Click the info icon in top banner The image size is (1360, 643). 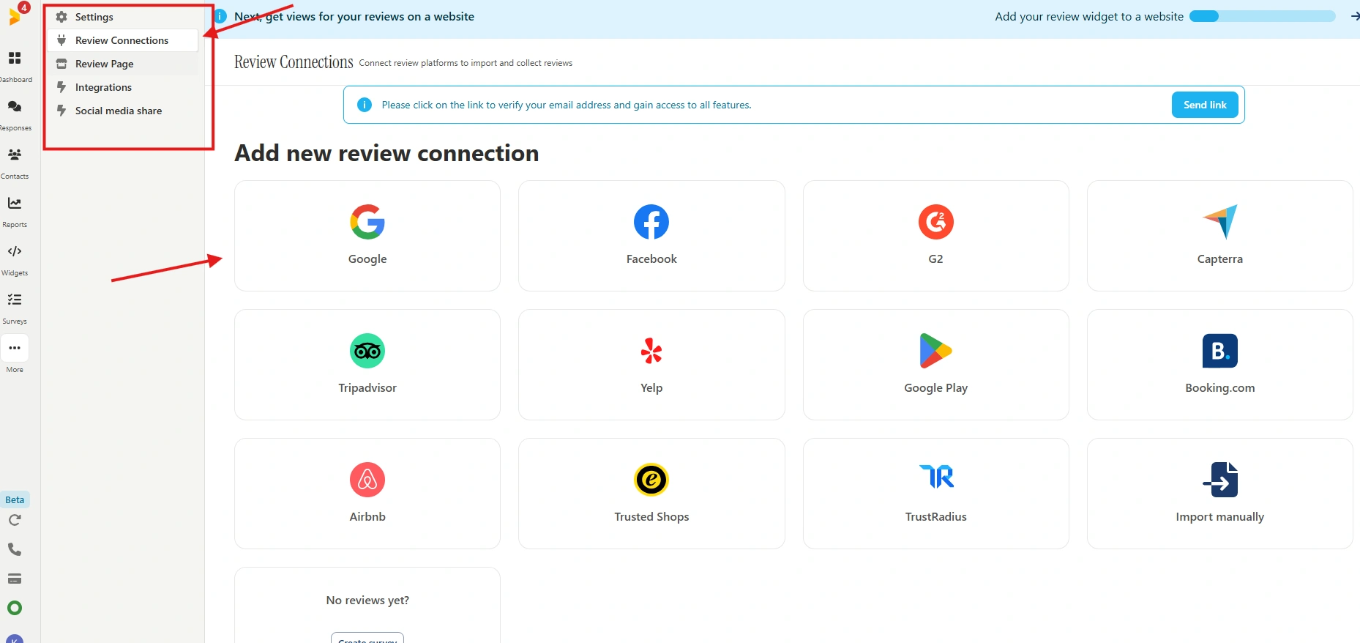(x=220, y=16)
